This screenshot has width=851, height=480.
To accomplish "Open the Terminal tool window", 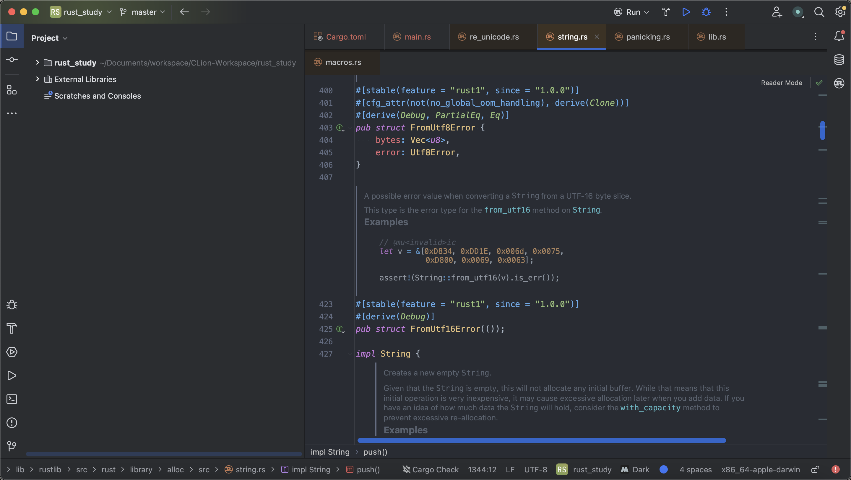I will (x=12, y=399).
